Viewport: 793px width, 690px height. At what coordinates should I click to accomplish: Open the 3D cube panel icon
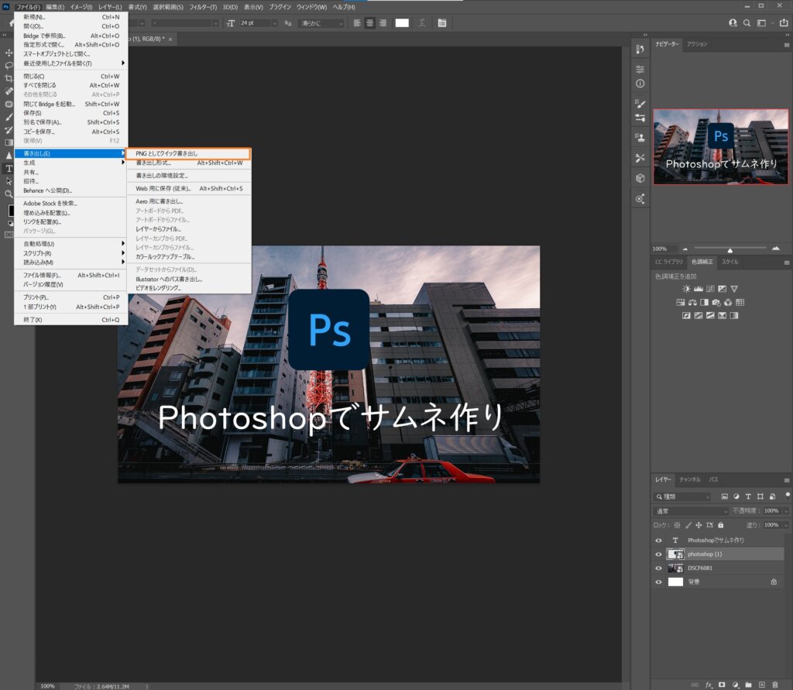tap(640, 178)
